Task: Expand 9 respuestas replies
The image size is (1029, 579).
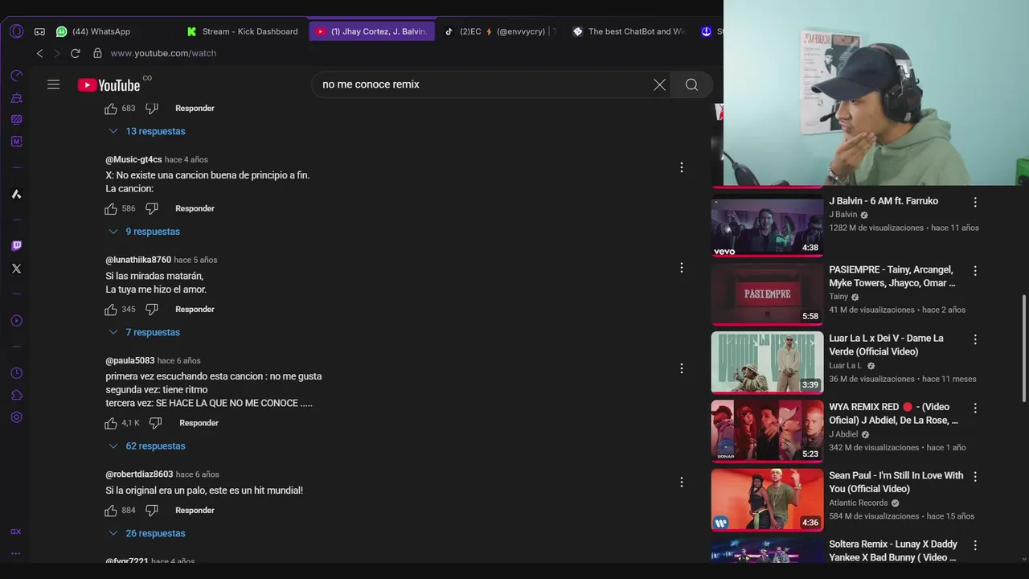Action: pyautogui.click(x=144, y=232)
